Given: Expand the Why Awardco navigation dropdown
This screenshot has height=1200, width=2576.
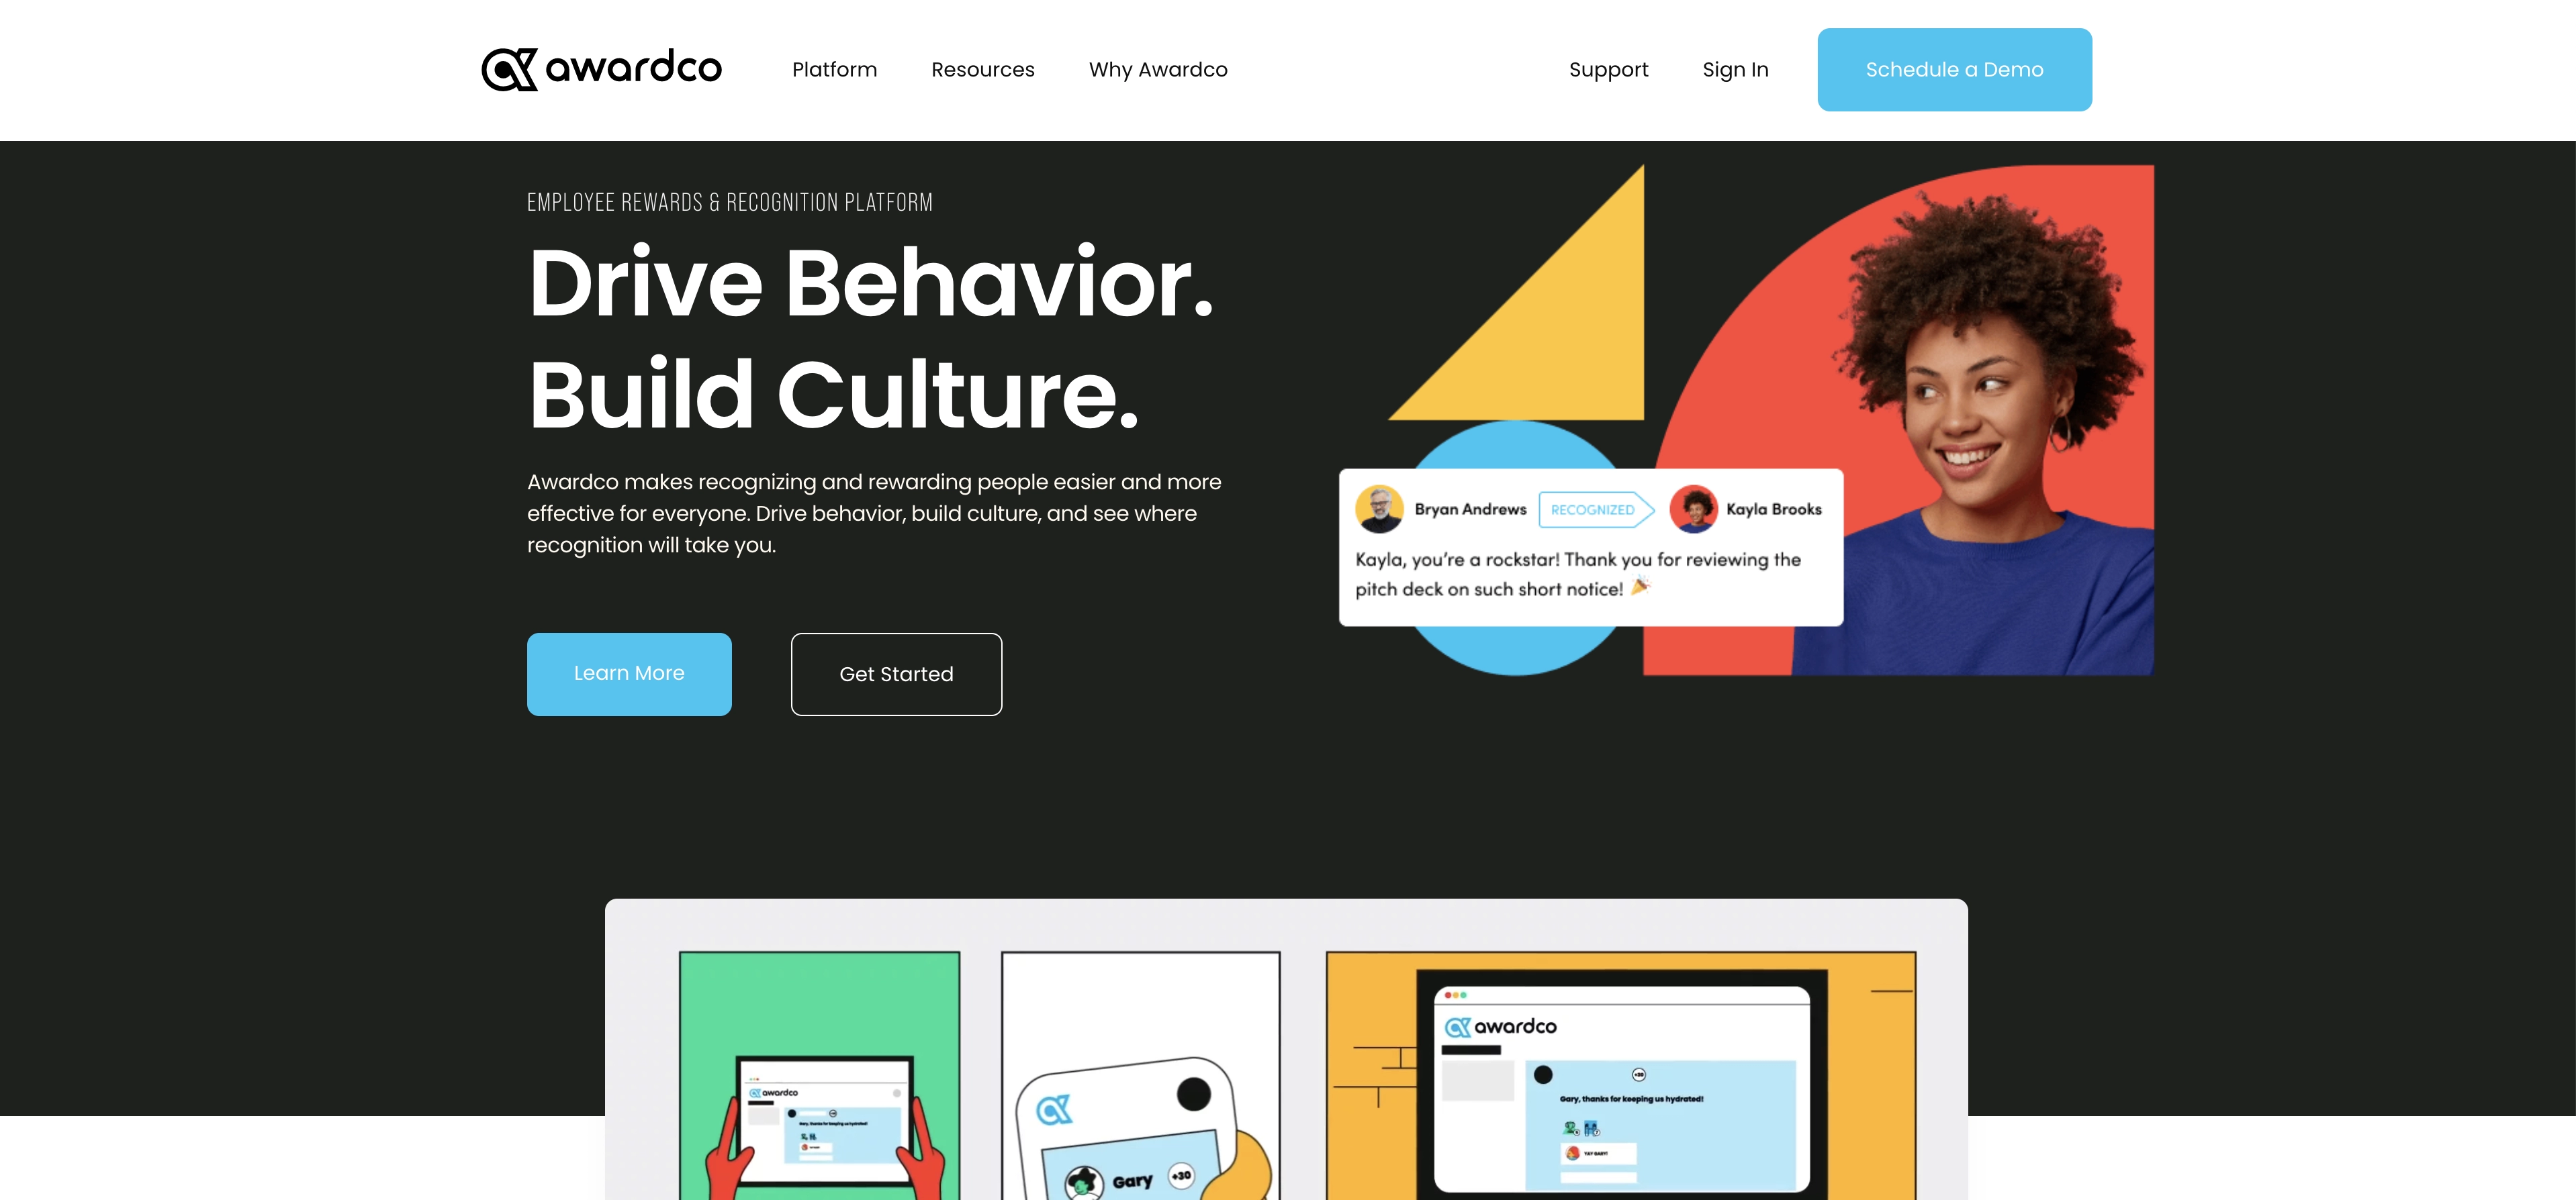Looking at the screenshot, I should [x=1158, y=69].
